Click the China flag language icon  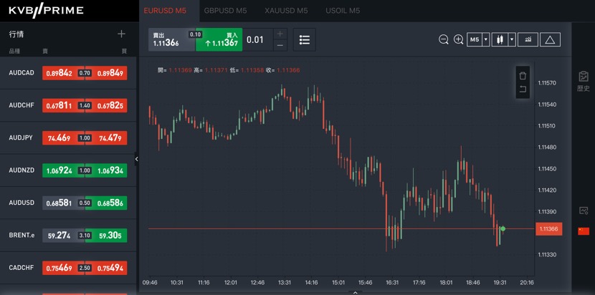(x=583, y=231)
